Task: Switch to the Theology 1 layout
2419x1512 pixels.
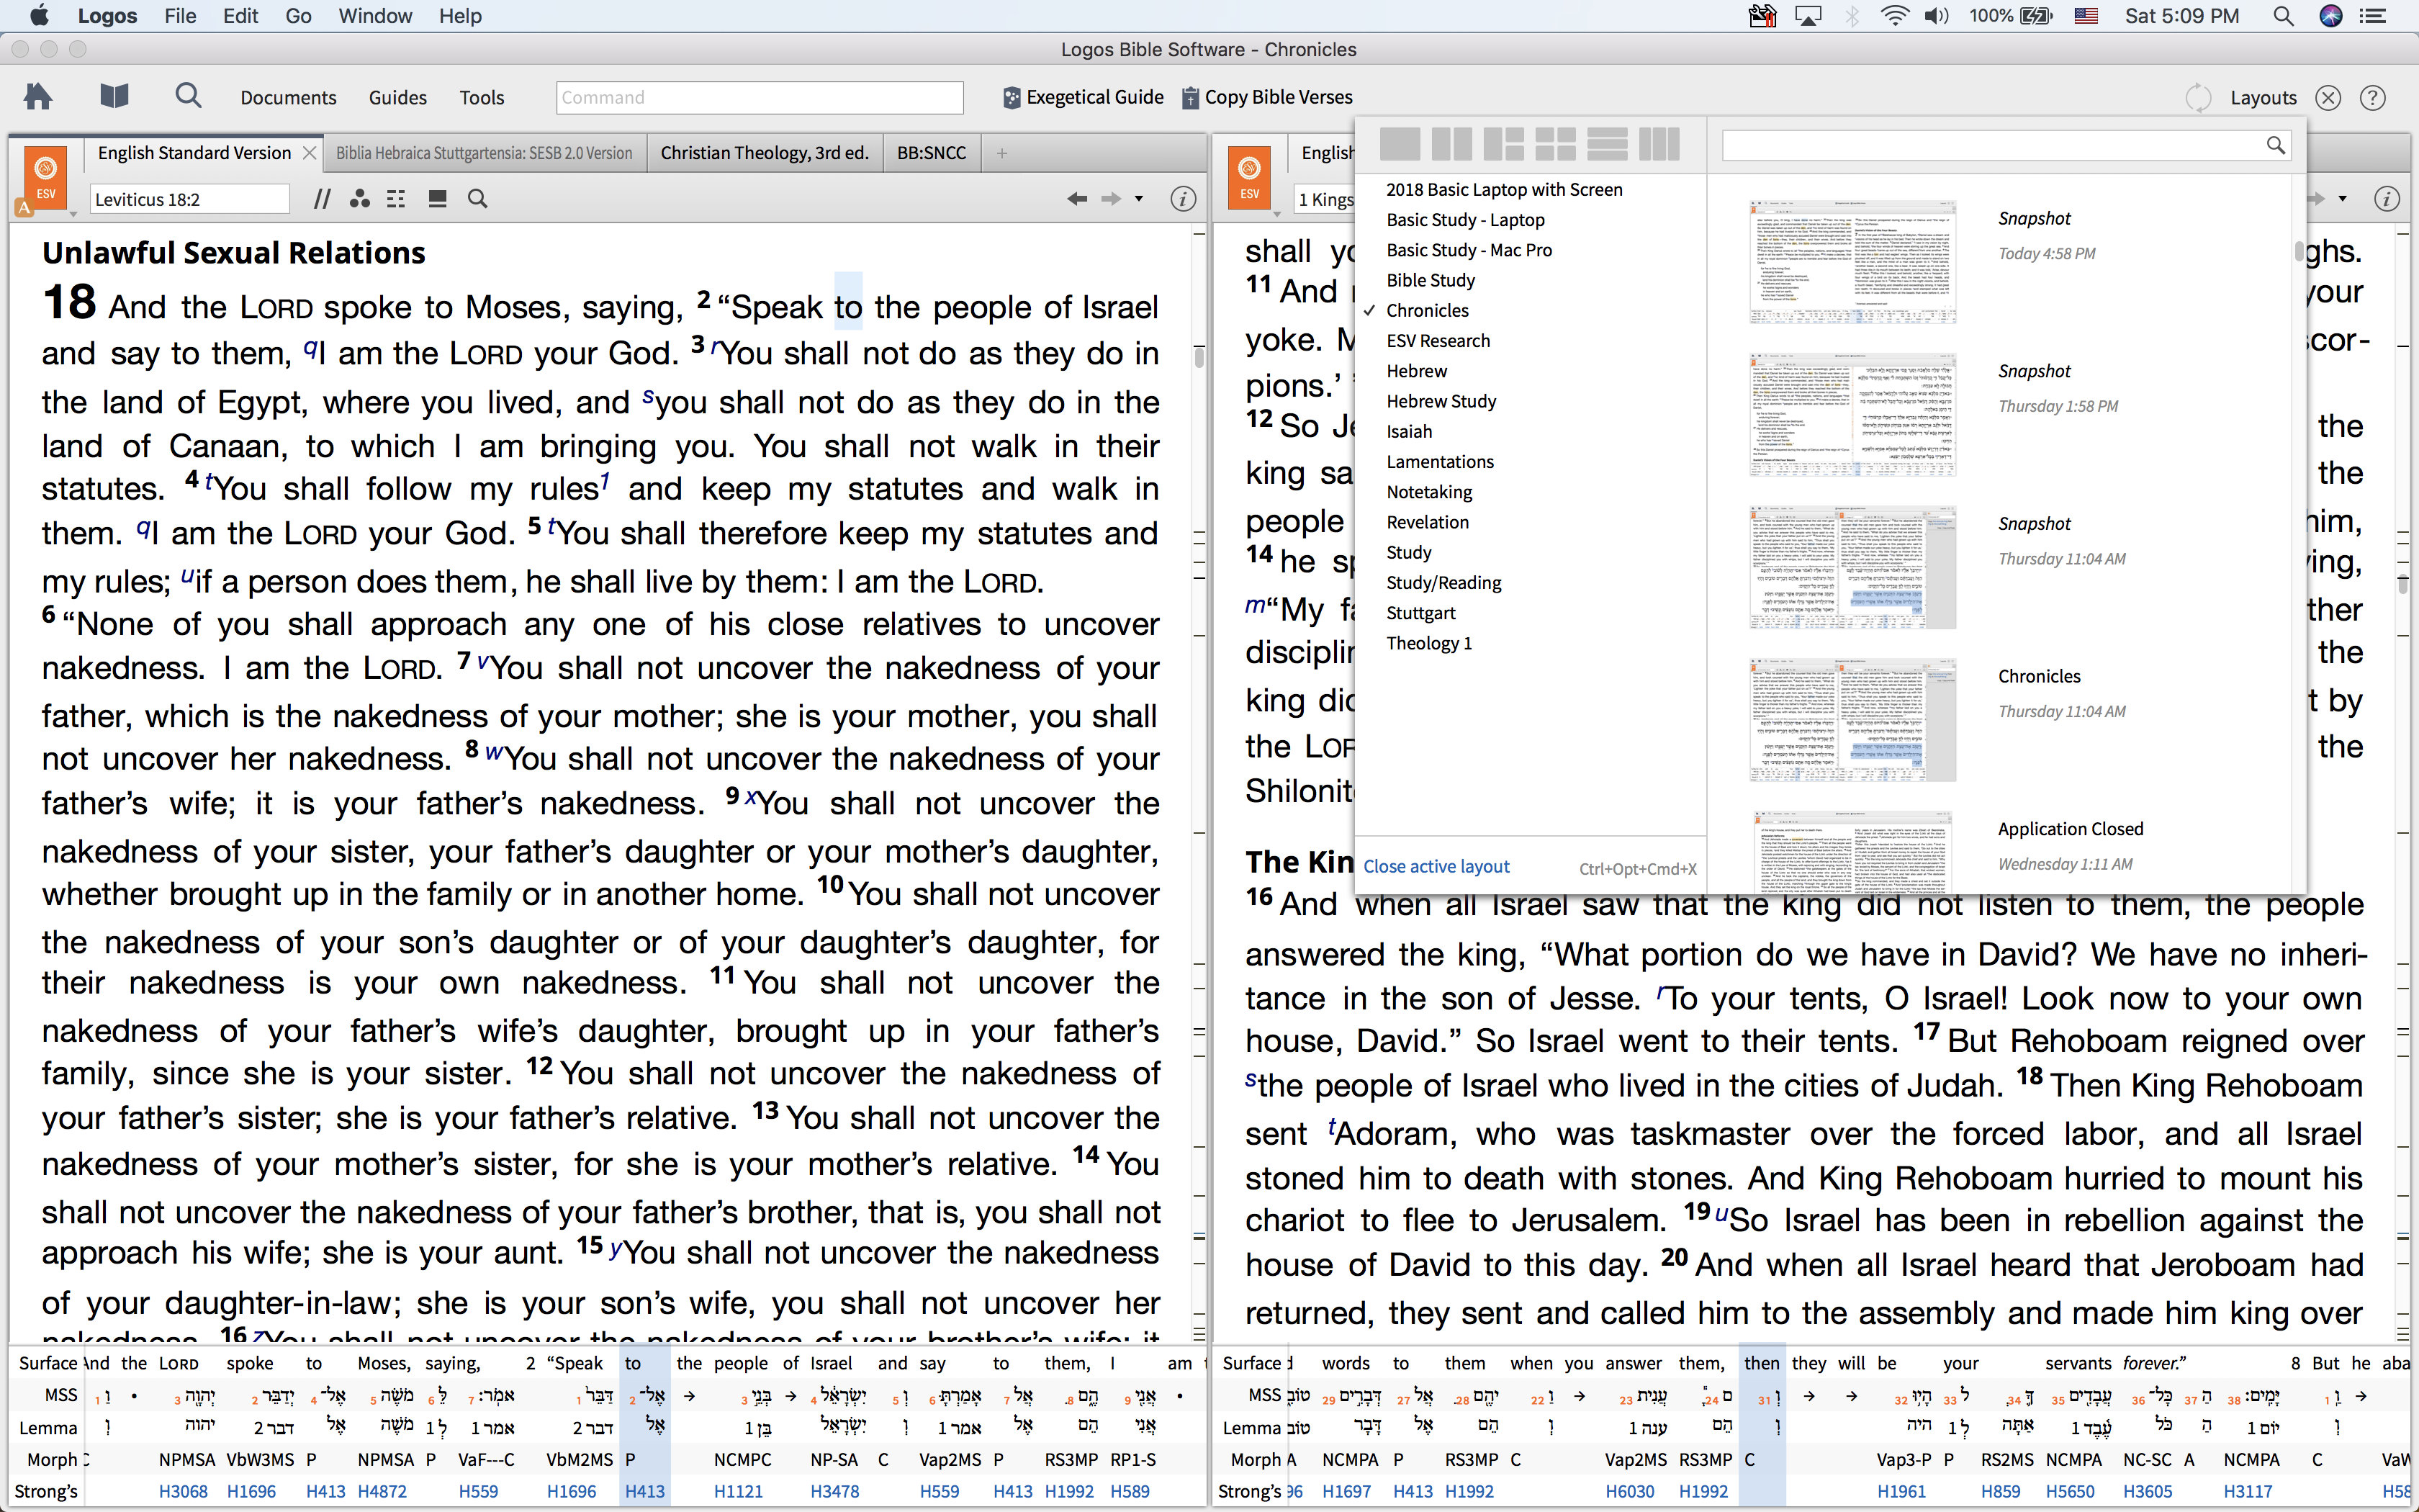Action: (x=1428, y=643)
